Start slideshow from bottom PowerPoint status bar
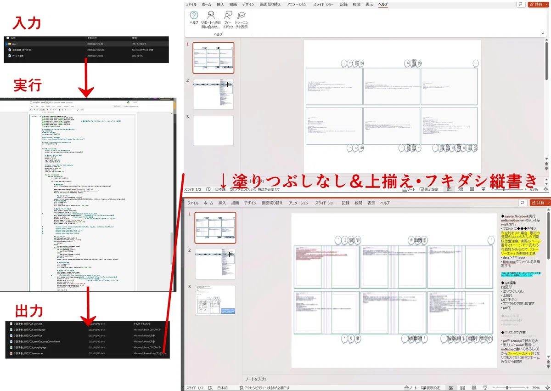 tap(485, 388)
